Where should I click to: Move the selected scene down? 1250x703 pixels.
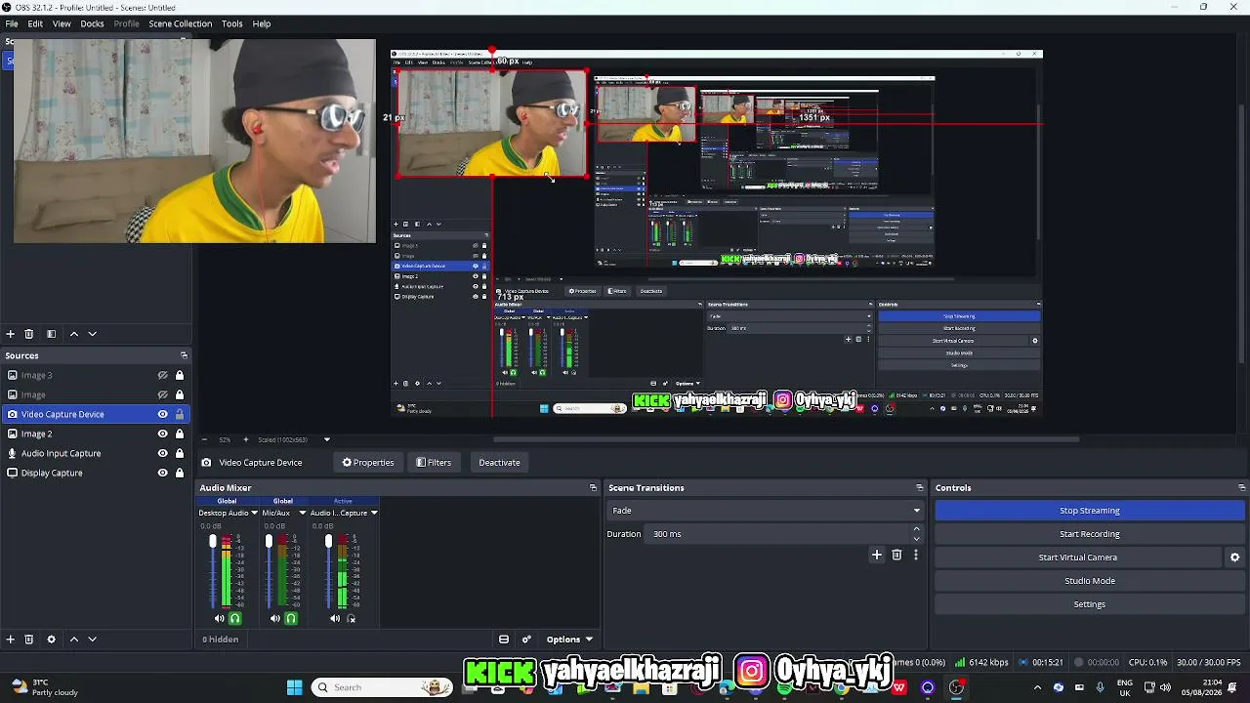coord(93,334)
